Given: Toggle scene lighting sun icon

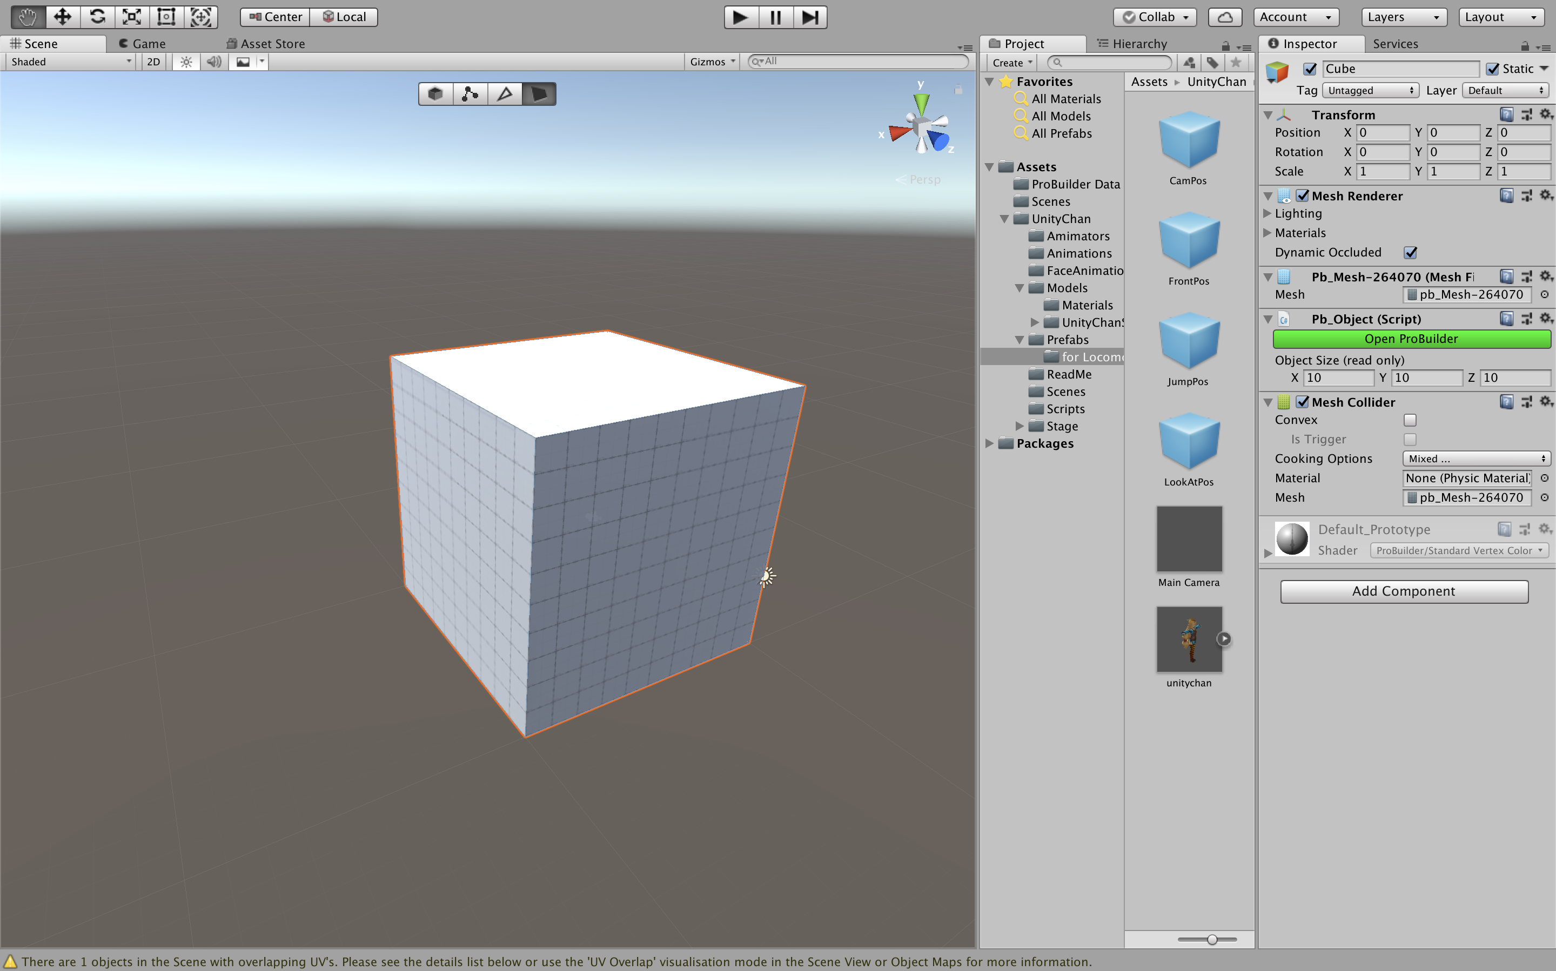Looking at the screenshot, I should [x=186, y=62].
